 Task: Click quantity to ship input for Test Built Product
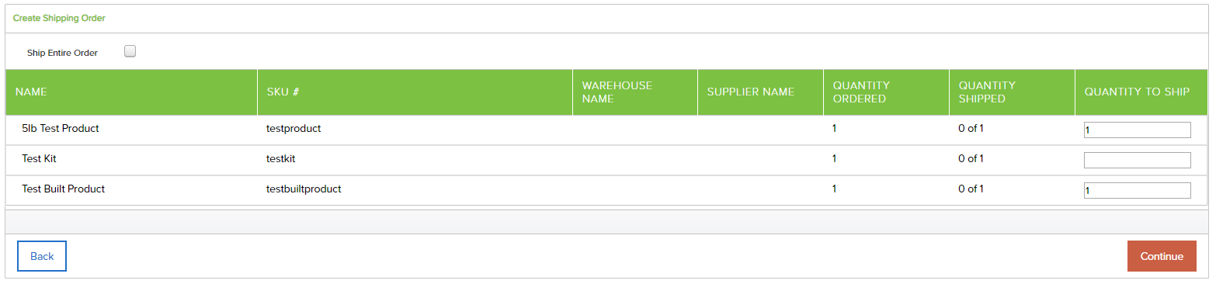click(x=1137, y=190)
